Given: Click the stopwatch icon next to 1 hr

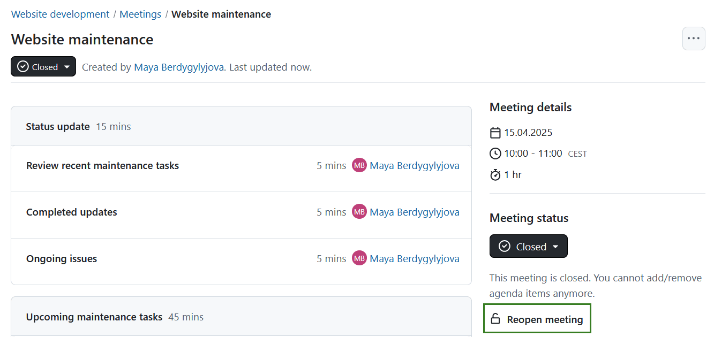Looking at the screenshot, I should pos(495,174).
